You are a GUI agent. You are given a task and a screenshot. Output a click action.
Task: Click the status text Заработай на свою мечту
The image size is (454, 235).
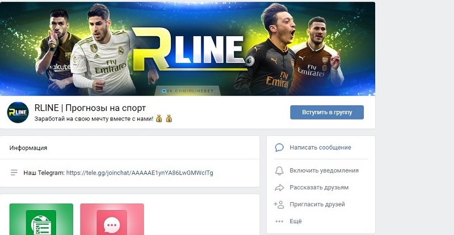[94, 119]
